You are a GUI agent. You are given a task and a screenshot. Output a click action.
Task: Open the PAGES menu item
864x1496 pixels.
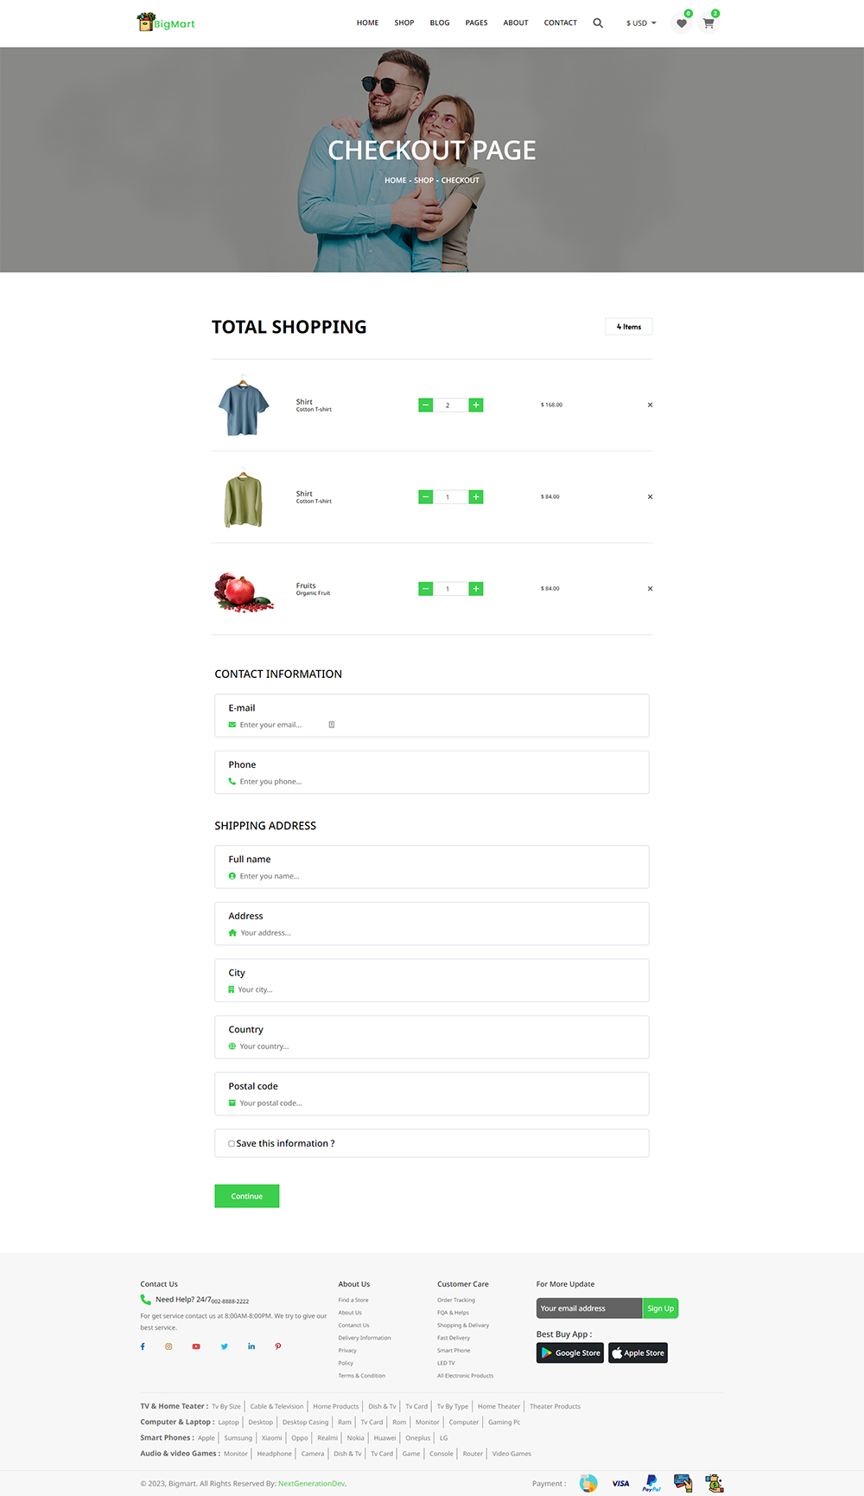476,23
